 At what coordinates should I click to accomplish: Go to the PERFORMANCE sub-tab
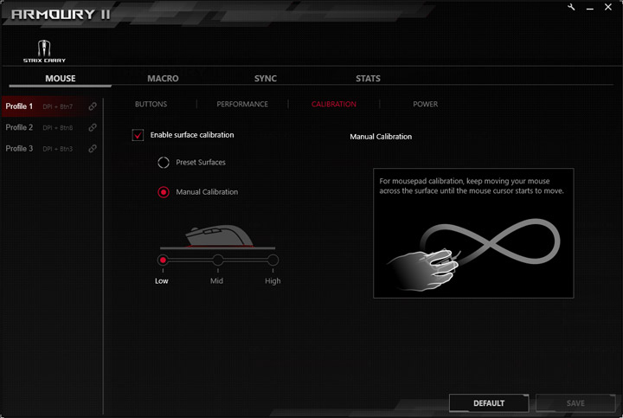tap(242, 104)
